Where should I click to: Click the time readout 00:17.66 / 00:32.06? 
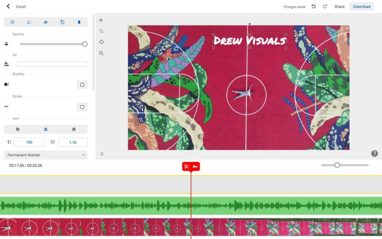[x=25, y=165]
